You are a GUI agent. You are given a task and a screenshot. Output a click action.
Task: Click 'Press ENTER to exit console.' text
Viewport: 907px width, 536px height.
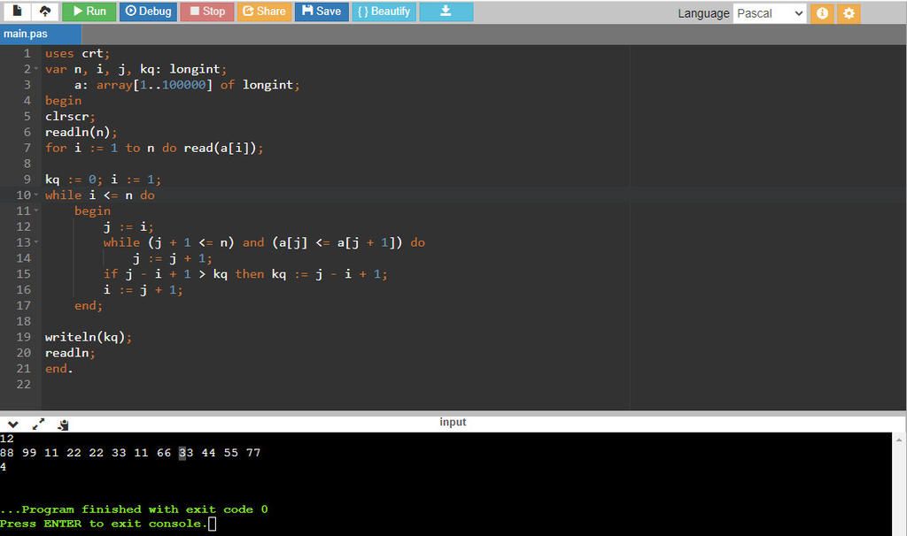[103, 524]
